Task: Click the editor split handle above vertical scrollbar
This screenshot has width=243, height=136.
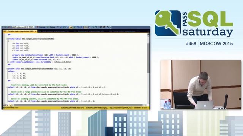Action: point(148,34)
